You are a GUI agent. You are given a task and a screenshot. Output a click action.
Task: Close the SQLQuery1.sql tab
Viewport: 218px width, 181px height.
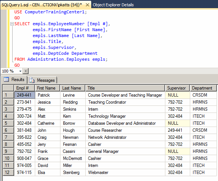[x=87, y=5]
